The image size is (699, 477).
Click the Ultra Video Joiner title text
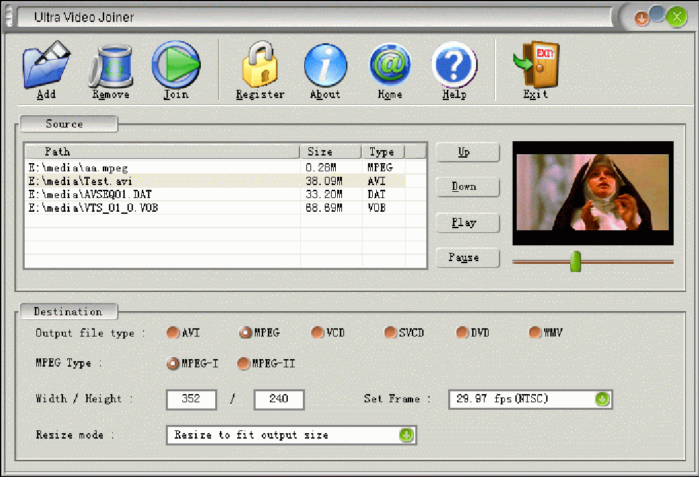click(84, 17)
